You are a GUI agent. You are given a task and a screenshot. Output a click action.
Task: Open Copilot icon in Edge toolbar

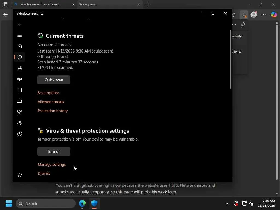coord(273,15)
